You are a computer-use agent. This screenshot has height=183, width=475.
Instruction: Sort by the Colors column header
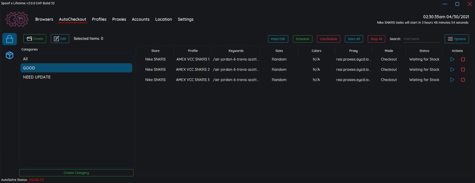(316, 51)
